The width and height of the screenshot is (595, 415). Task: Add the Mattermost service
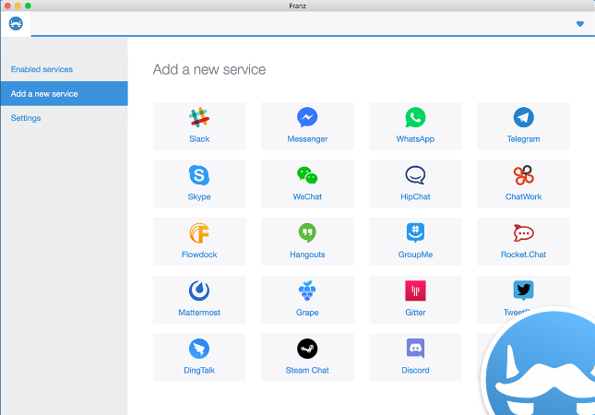[199, 300]
